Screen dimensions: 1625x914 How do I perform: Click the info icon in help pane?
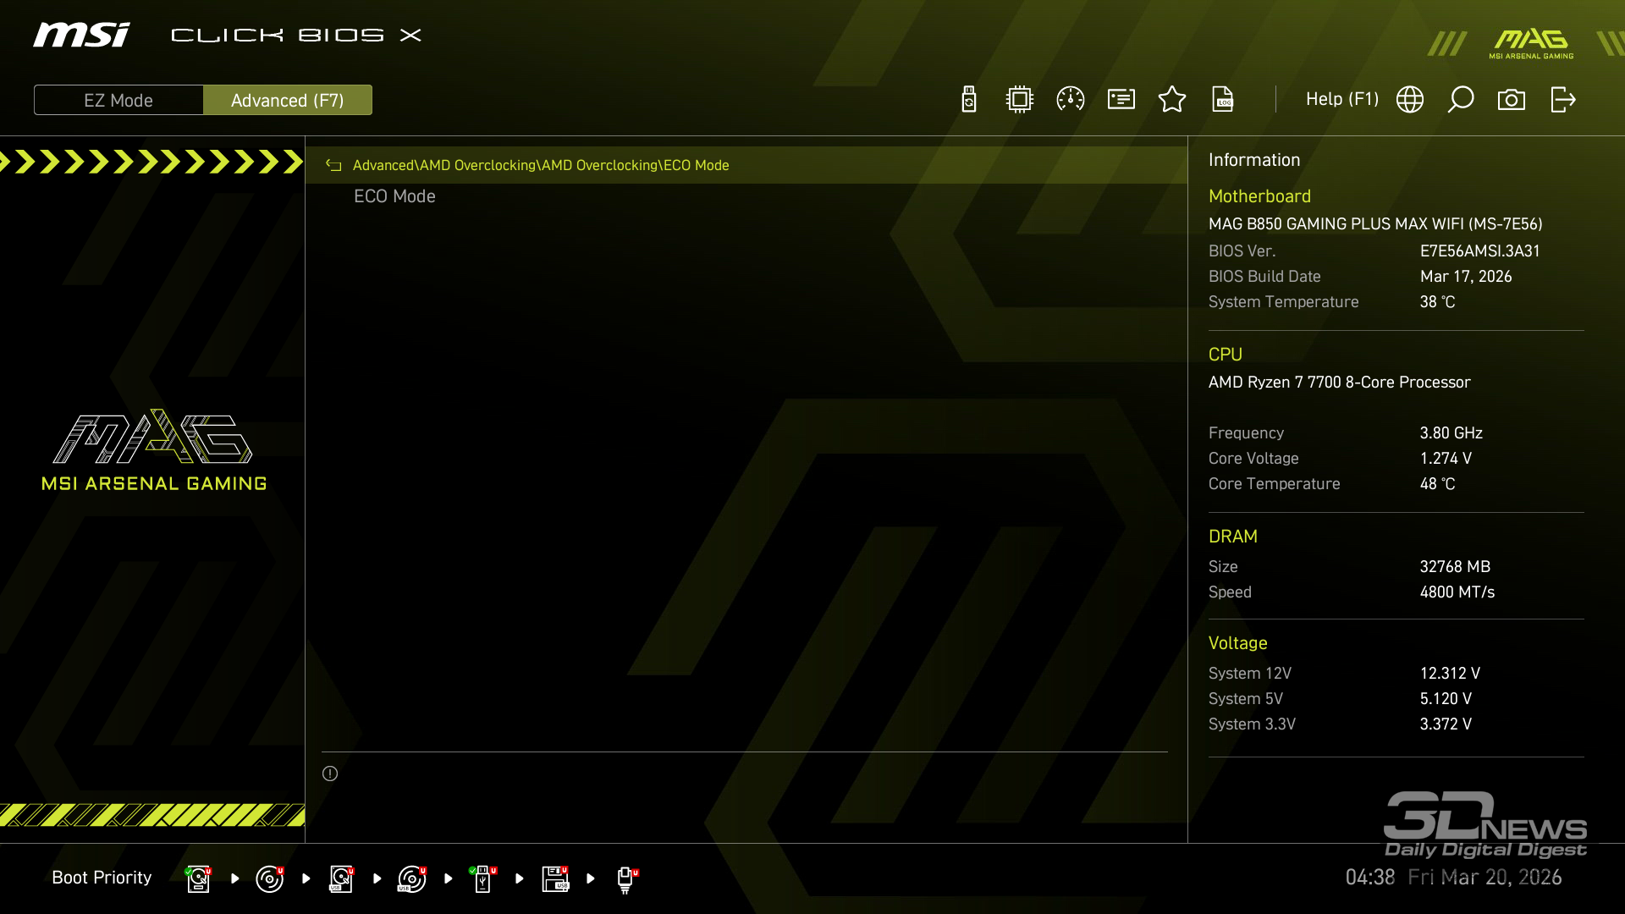click(330, 774)
